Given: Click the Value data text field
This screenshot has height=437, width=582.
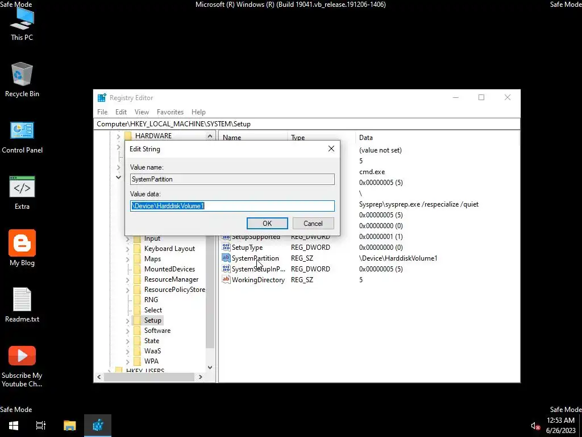Looking at the screenshot, I should (x=232, y=206).
